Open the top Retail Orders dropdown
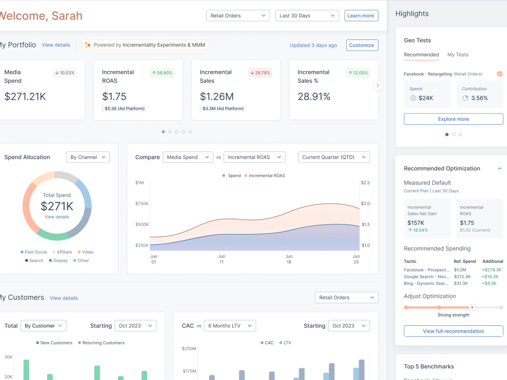 pyautogui.click(x=238, y=16)
